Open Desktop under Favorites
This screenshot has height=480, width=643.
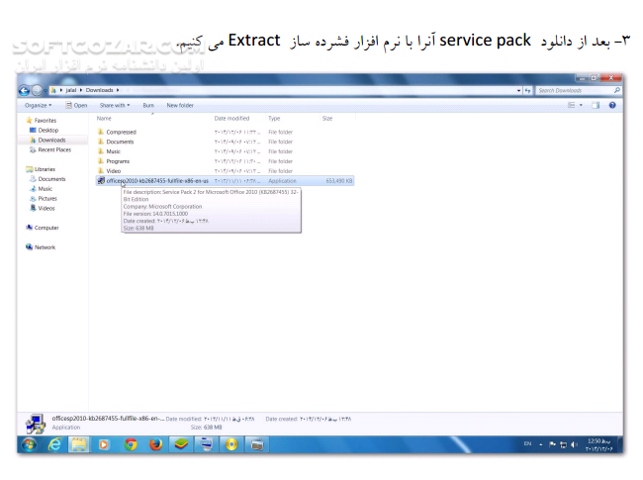point(45,130)
